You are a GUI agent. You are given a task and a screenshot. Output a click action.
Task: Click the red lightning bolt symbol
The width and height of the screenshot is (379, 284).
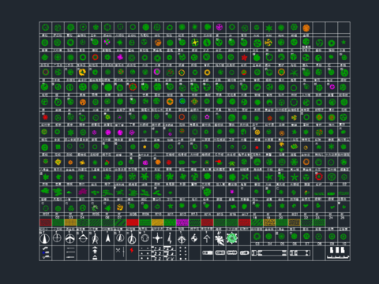pyautogui.click(x=132, y=250)
